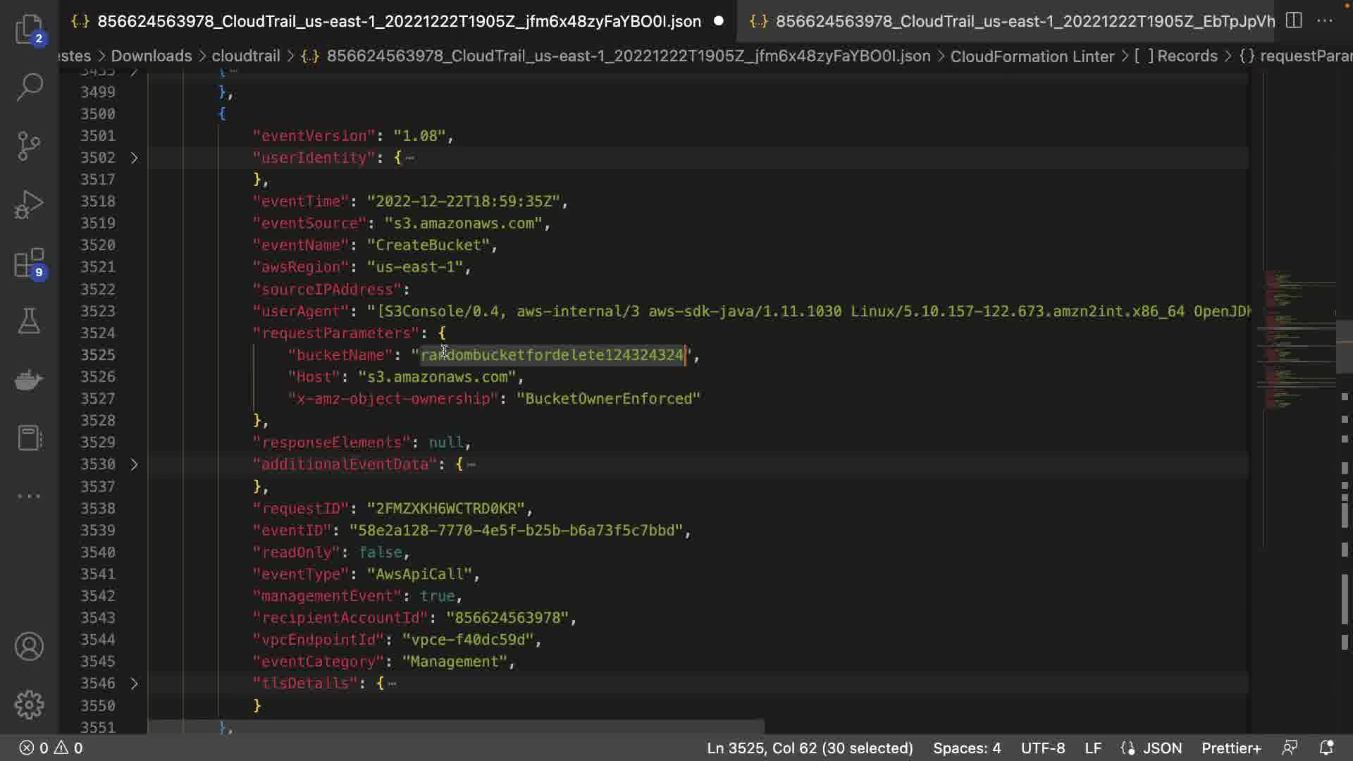Image resolution: width=1353 pixels, height=761 pixels.
Task: Open the Testing flask icon
Action: (x=29, y=321)
